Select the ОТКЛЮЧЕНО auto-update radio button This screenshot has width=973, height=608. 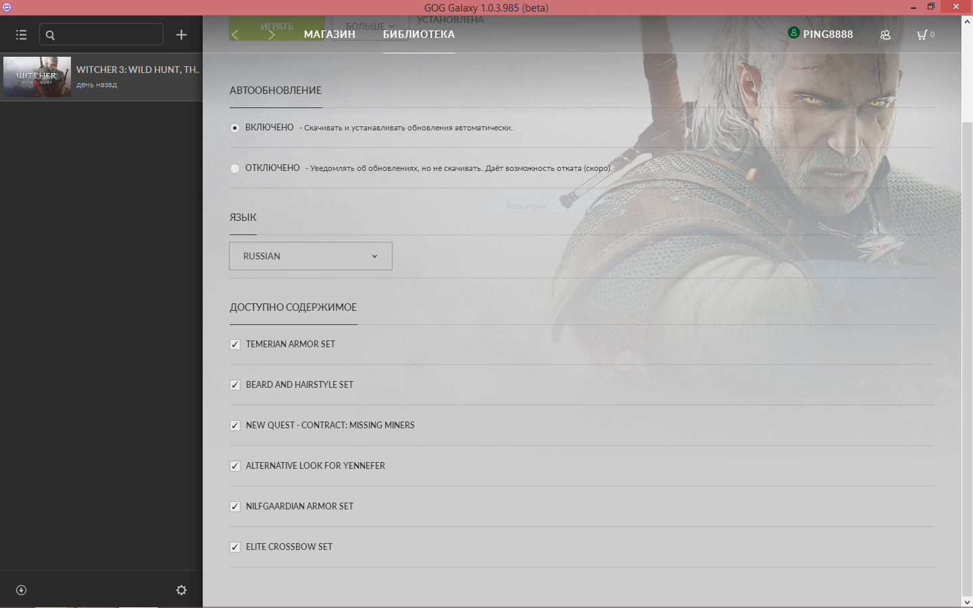click(x=234, y=168)
